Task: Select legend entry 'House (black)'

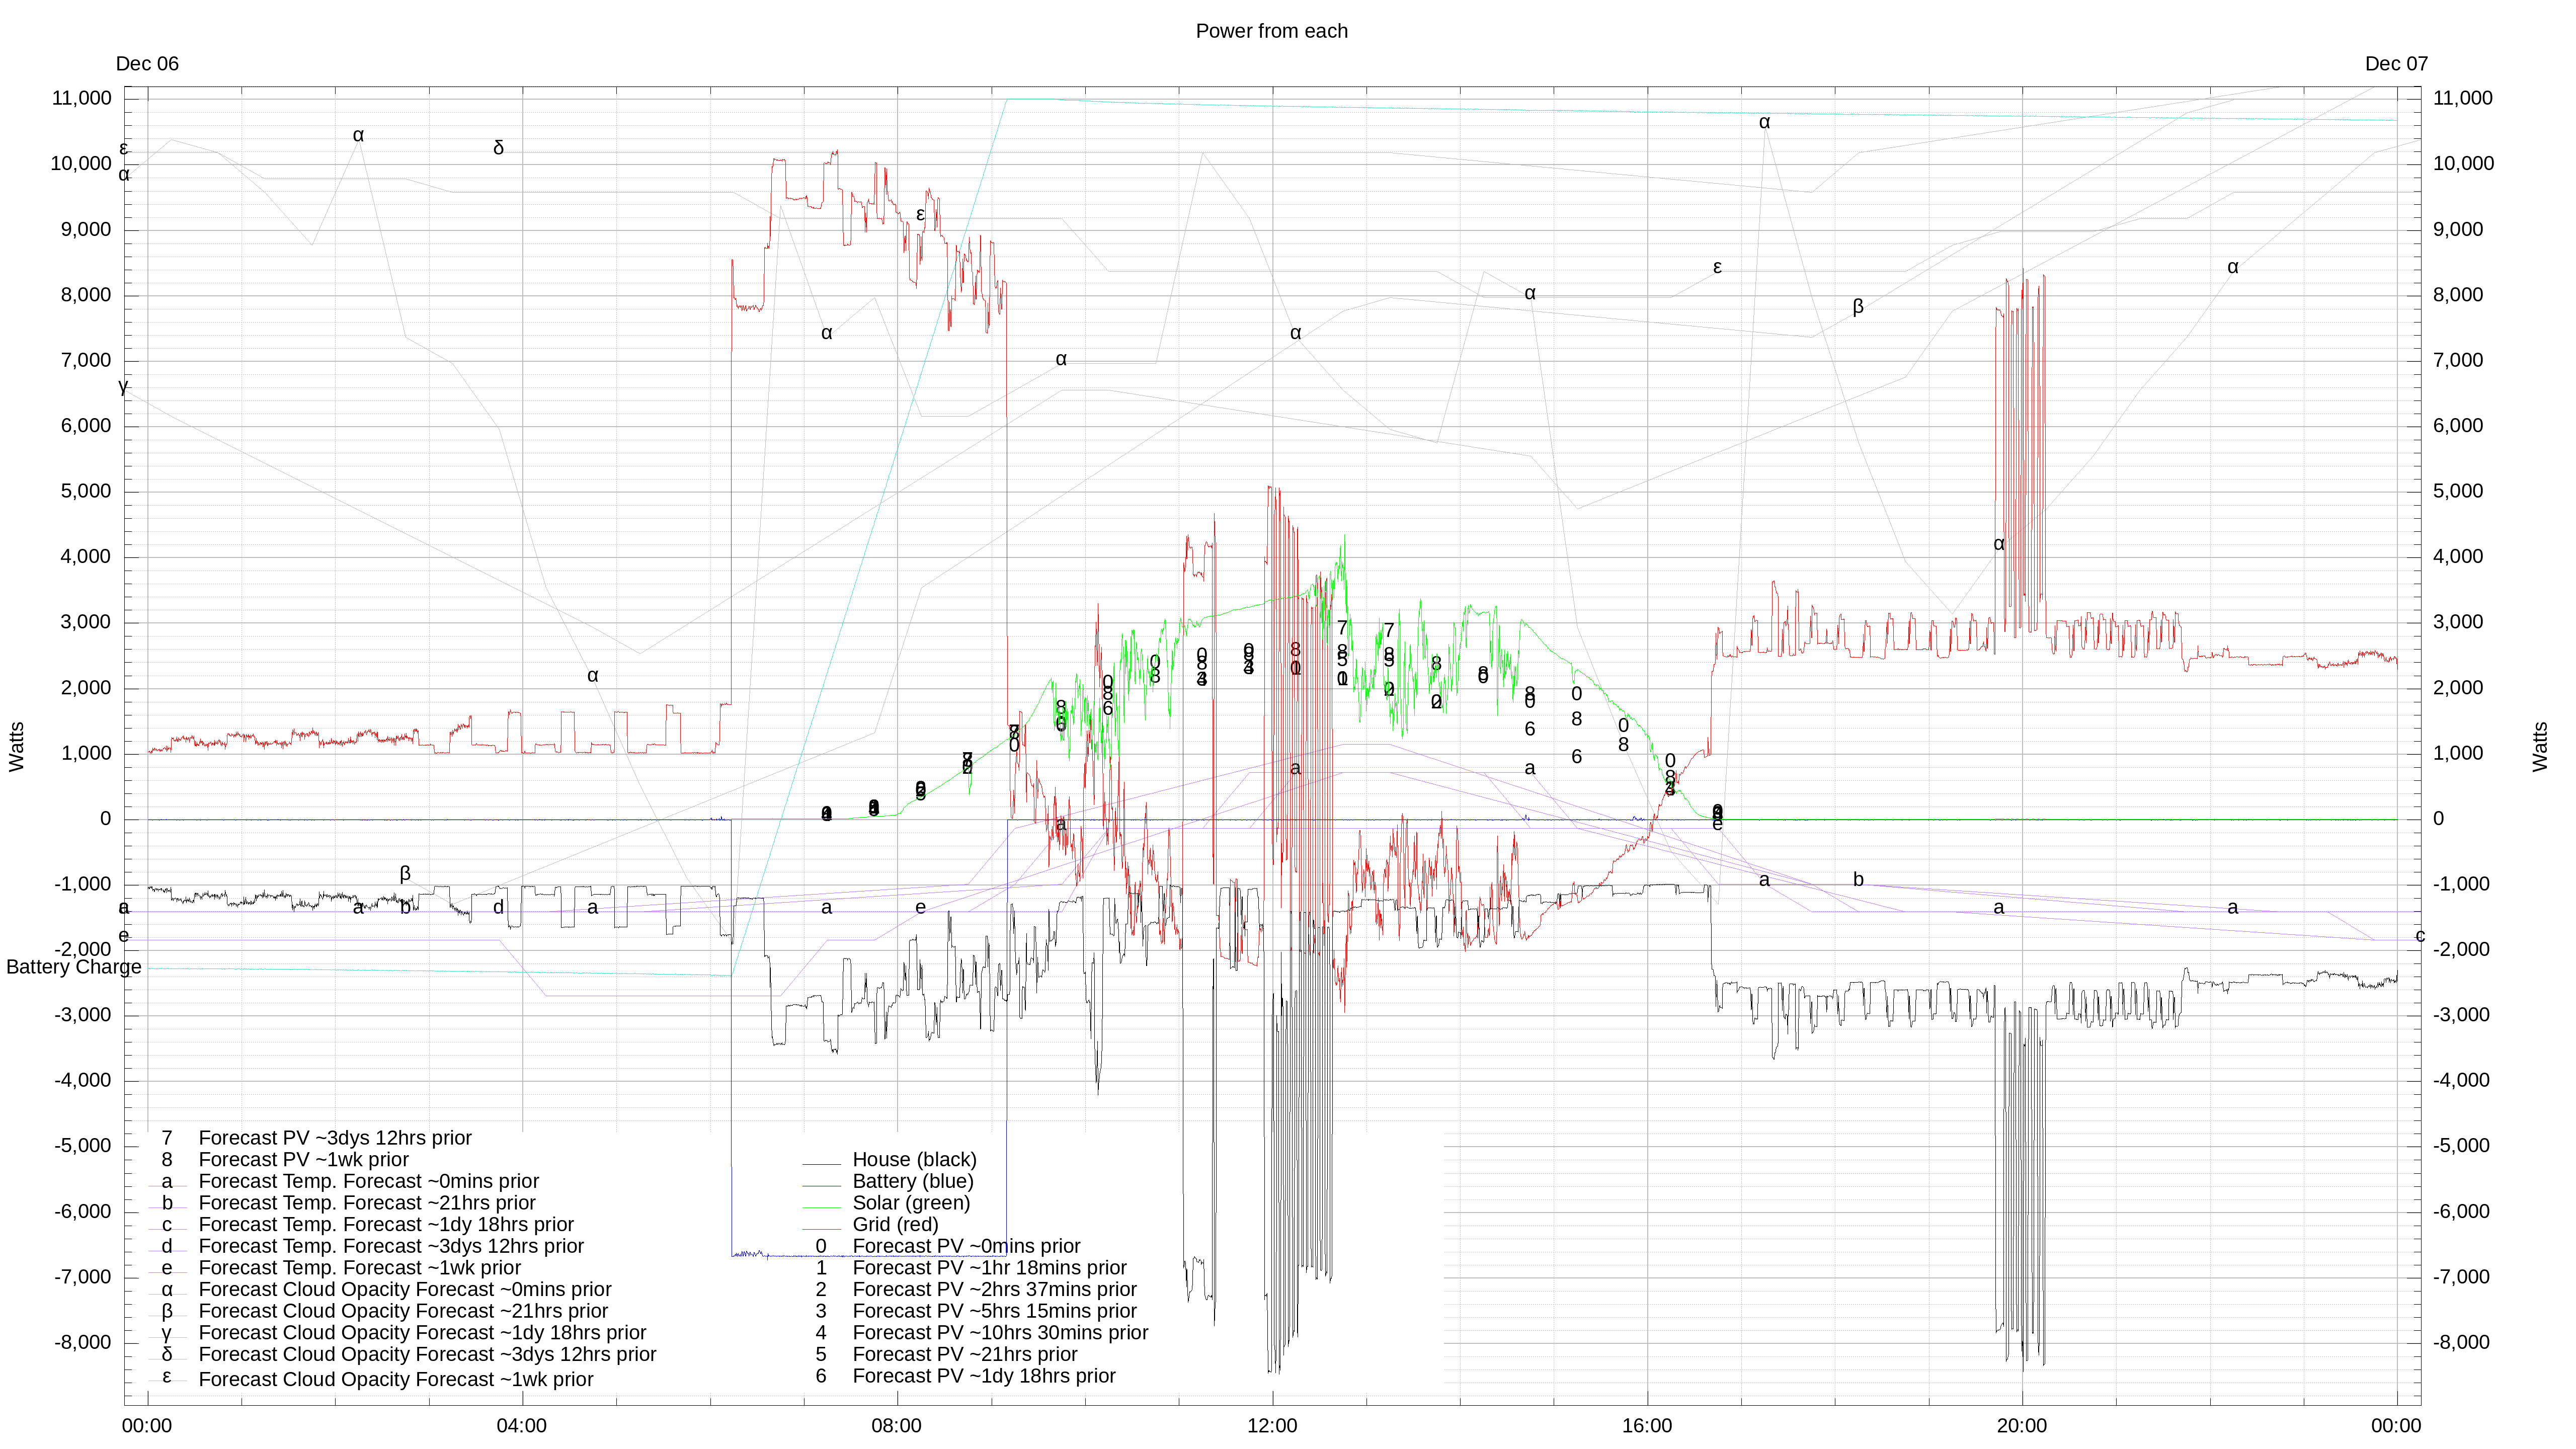Action: [x=914, y=1160]
